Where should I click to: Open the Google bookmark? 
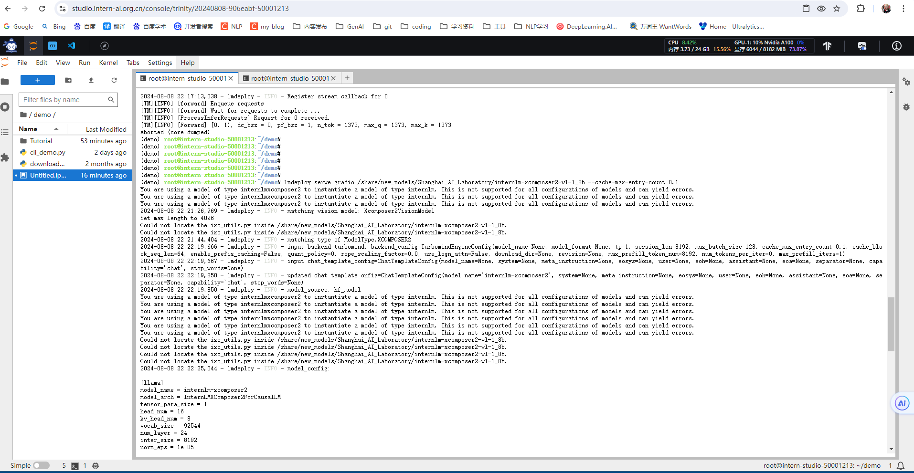pos(19,27)
